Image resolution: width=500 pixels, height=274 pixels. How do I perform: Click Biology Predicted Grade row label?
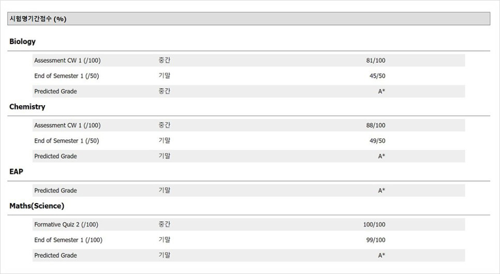pyautogui.click(x=55, y=91)
